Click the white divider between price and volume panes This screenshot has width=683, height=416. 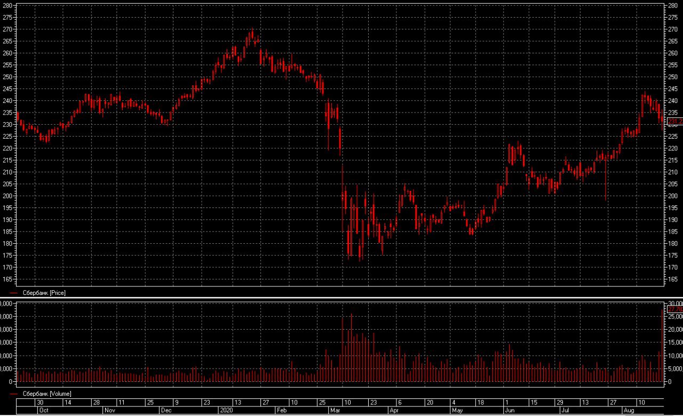coord(341,298)
